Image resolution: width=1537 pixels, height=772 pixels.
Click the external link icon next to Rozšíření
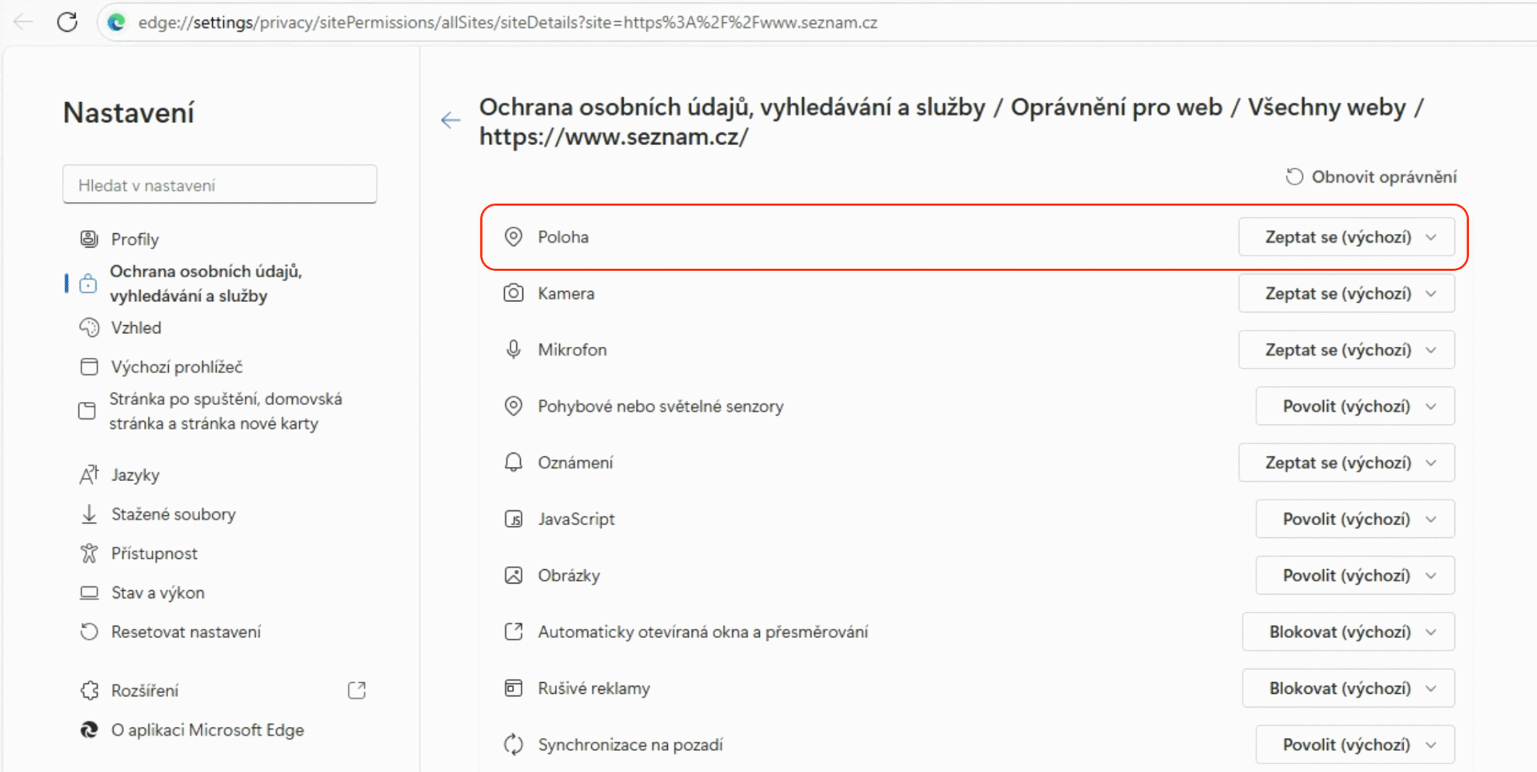pos(356,690)
